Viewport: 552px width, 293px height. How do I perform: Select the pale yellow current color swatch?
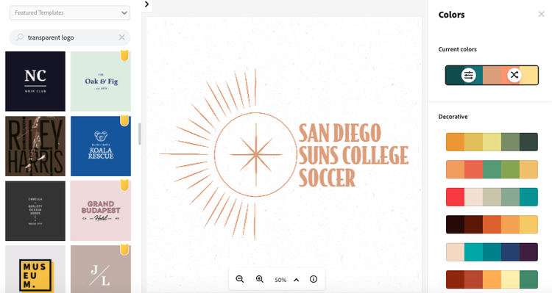coord(528,75)
